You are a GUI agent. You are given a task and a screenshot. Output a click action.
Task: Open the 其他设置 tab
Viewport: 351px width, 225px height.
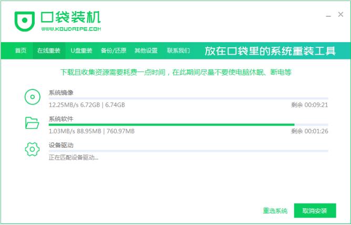click(146, 50)
